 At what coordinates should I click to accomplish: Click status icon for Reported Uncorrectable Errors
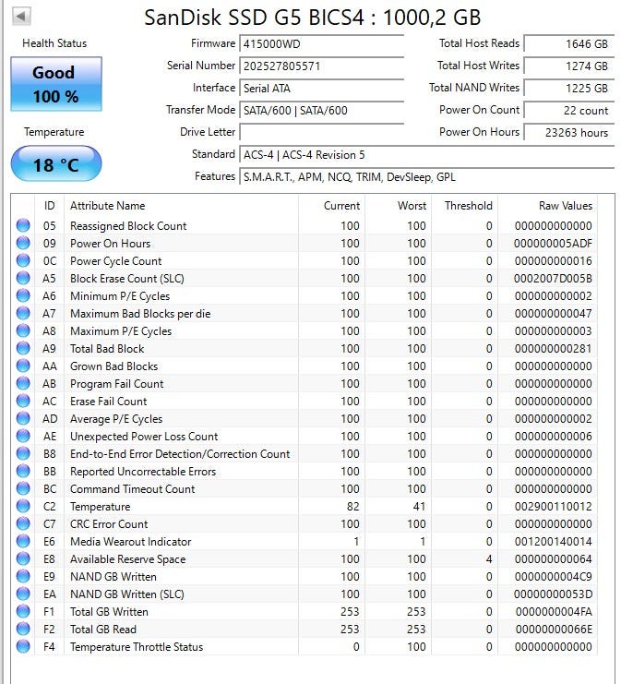(23, 471)
